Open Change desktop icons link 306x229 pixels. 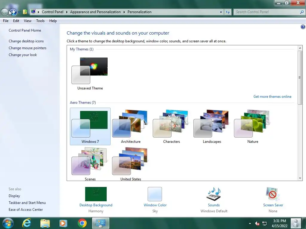(26, 41)
